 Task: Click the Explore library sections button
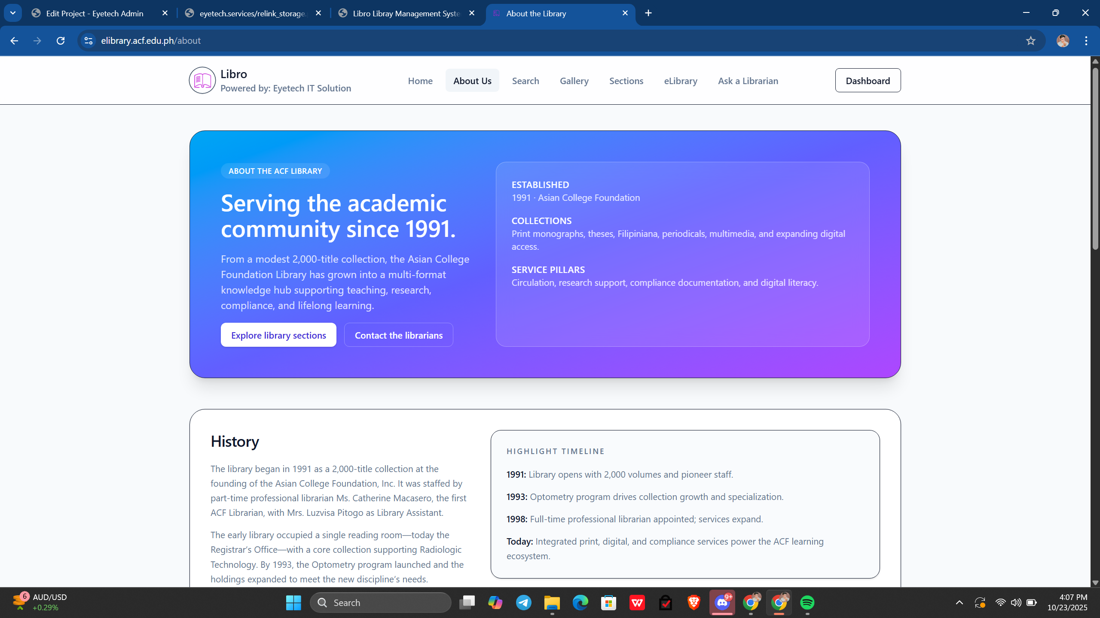tap(278, 335)
